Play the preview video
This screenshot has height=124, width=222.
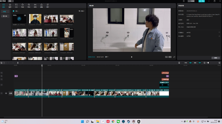click(132, 57)
